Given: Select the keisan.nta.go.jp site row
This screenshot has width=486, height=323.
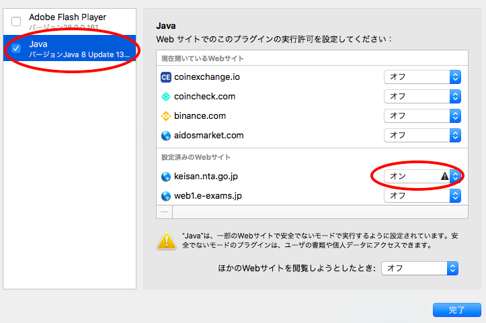Looking at the screenshot, I should (x=312, y=176).
